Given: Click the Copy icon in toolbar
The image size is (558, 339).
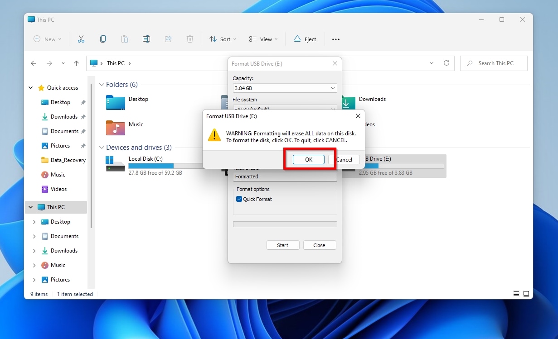Looking at the screenshot, I should [103, 39].
